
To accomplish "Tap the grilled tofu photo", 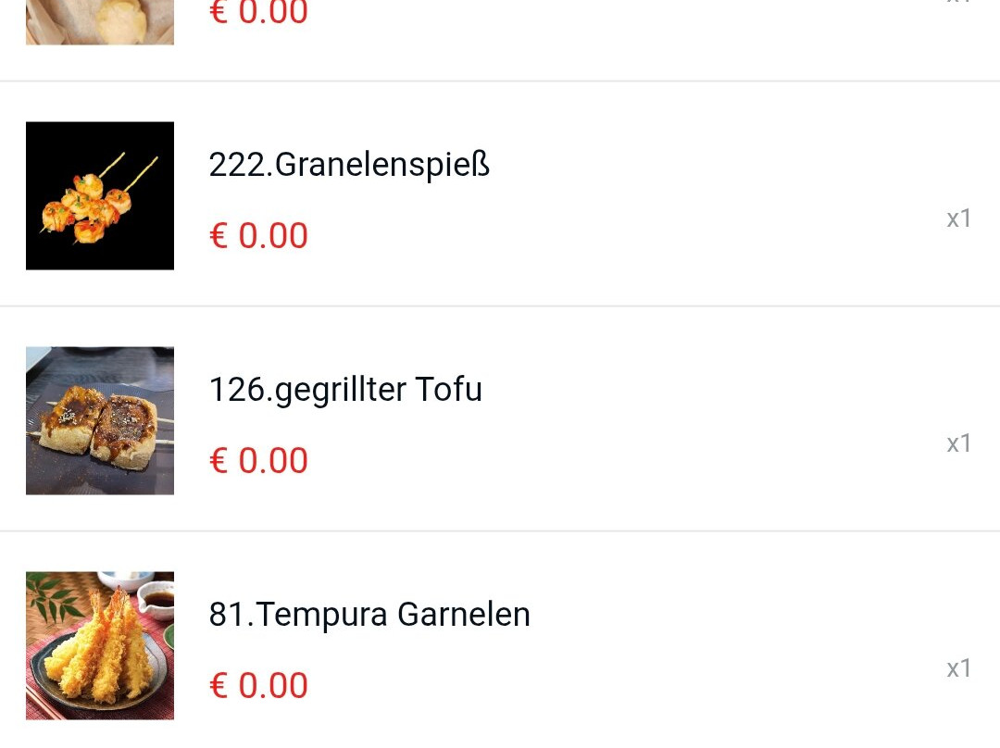I will [x=100, y=420].
